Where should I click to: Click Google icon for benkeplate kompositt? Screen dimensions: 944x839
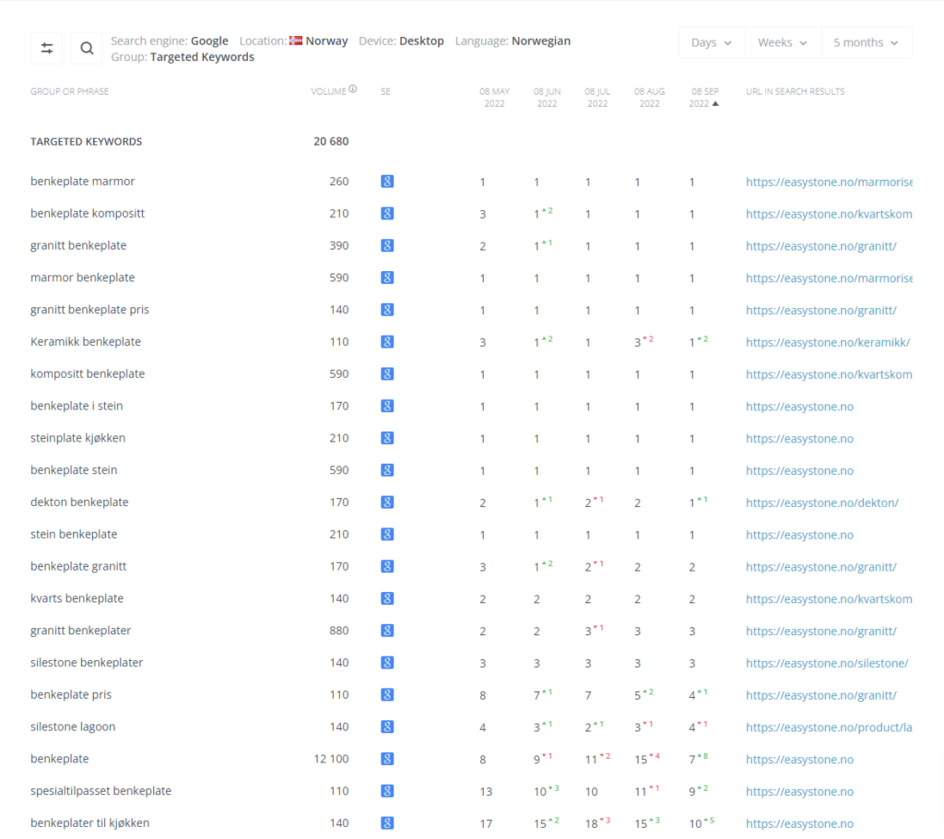click(x=387, y=213)
